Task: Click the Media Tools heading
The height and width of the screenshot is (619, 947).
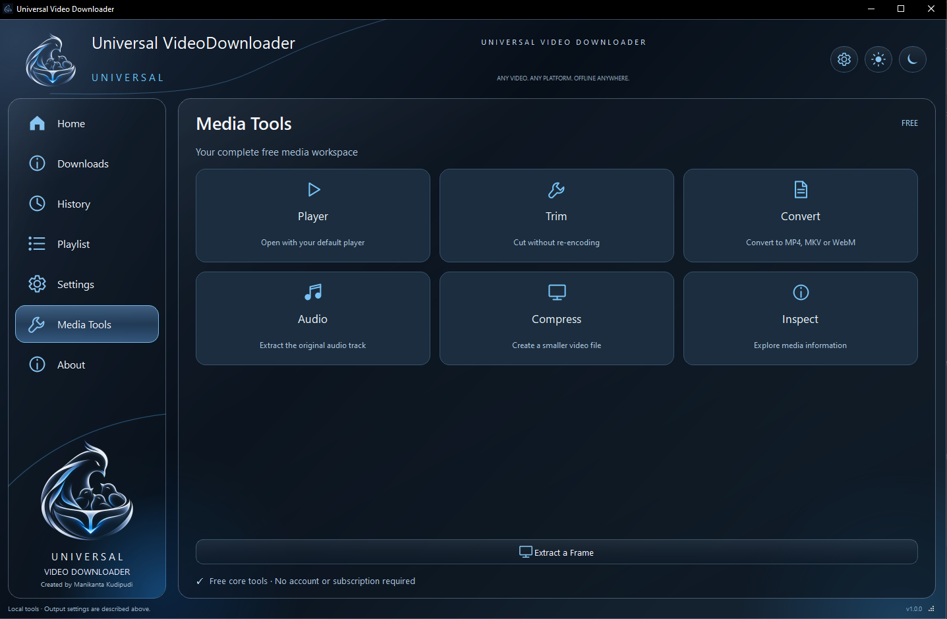Action: pos(244,124)
